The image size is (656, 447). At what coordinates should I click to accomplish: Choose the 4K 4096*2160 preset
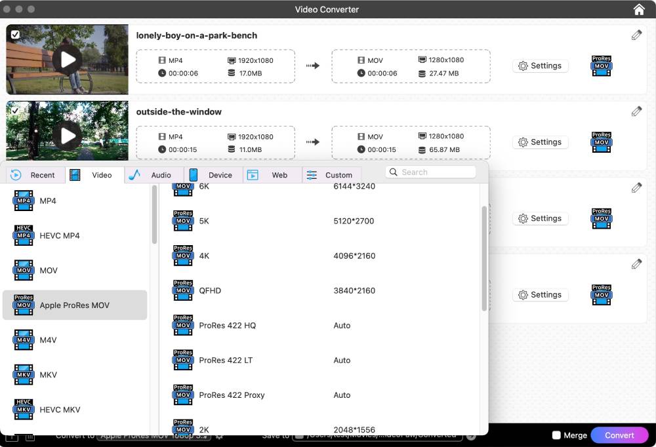click(x=320, y=256)
